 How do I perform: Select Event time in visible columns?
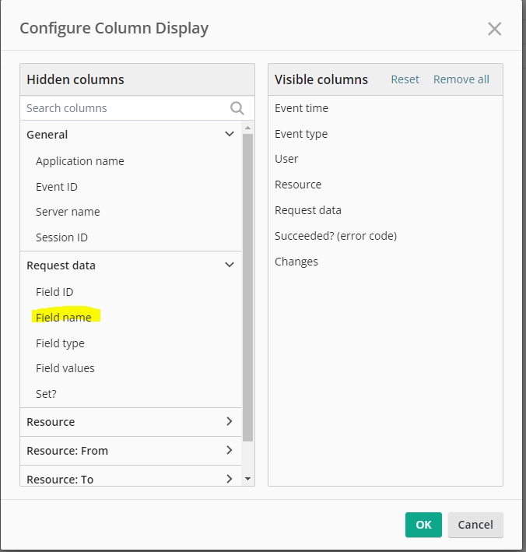(301, 108)
